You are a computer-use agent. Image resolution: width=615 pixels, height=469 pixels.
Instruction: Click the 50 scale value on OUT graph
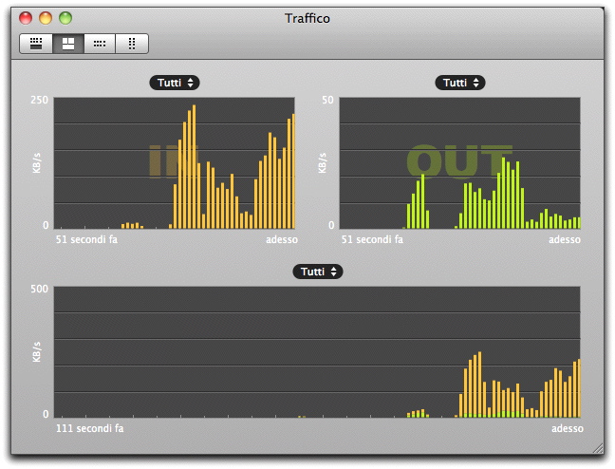point(327,100)
